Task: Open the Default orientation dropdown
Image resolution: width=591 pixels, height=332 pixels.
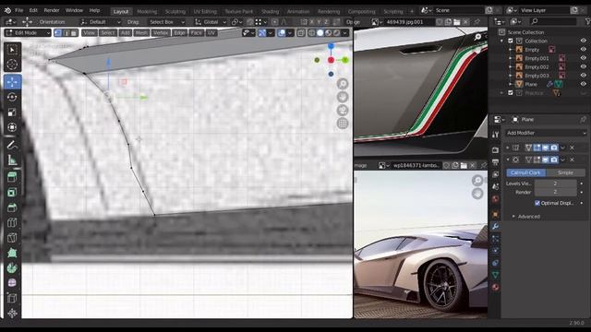Action: click(x=101, y=22)
